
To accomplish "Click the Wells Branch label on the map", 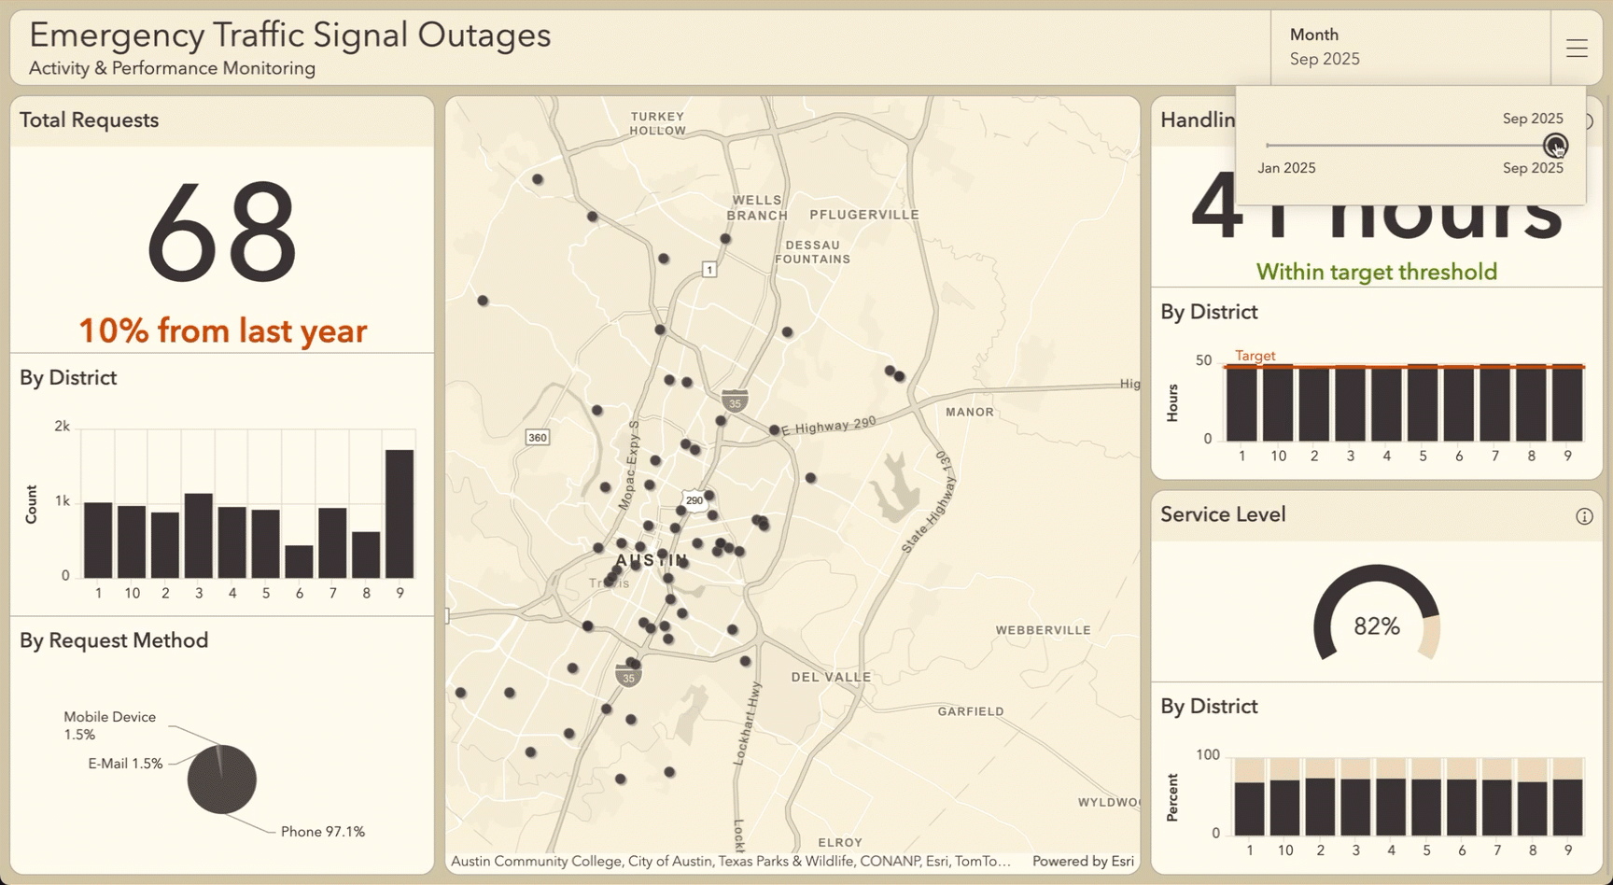I will coord(757,207).
